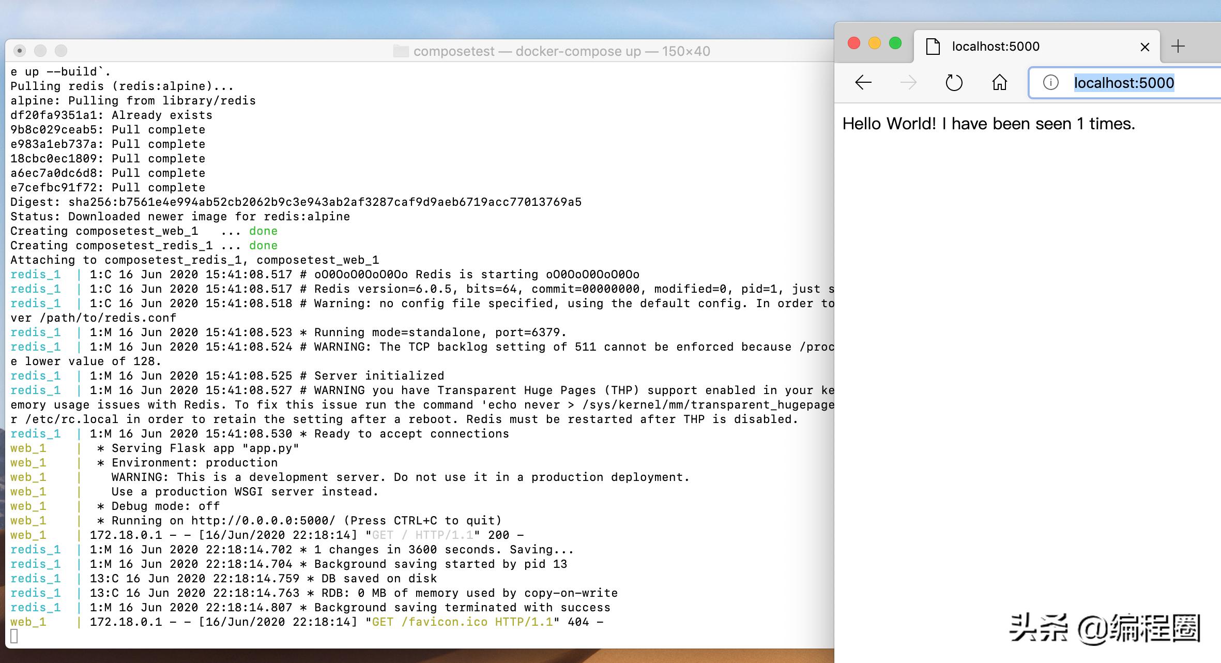Close the composetest terminal window
The width and height of the screenshot is (1221, 663).
point(20,51)
